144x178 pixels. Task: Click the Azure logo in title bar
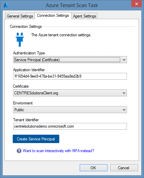[6, 5]
